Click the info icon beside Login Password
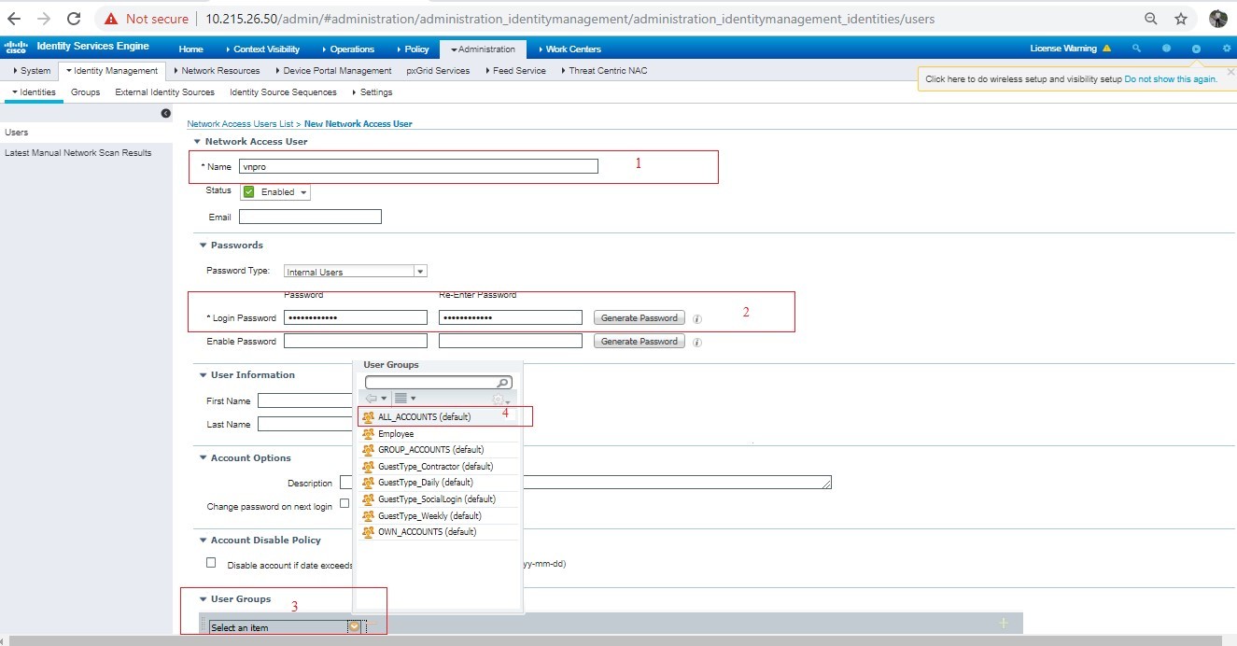This screenshot has width=1237, height=646. 697,318
